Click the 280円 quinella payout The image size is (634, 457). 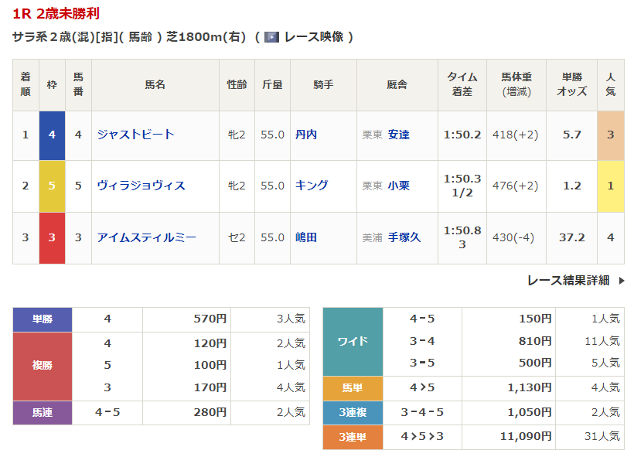(210, 412)
